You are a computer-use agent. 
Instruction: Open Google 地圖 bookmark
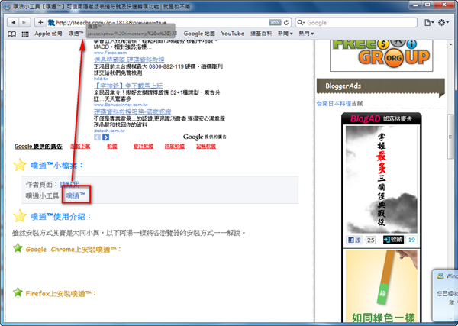tap(199, 34)
